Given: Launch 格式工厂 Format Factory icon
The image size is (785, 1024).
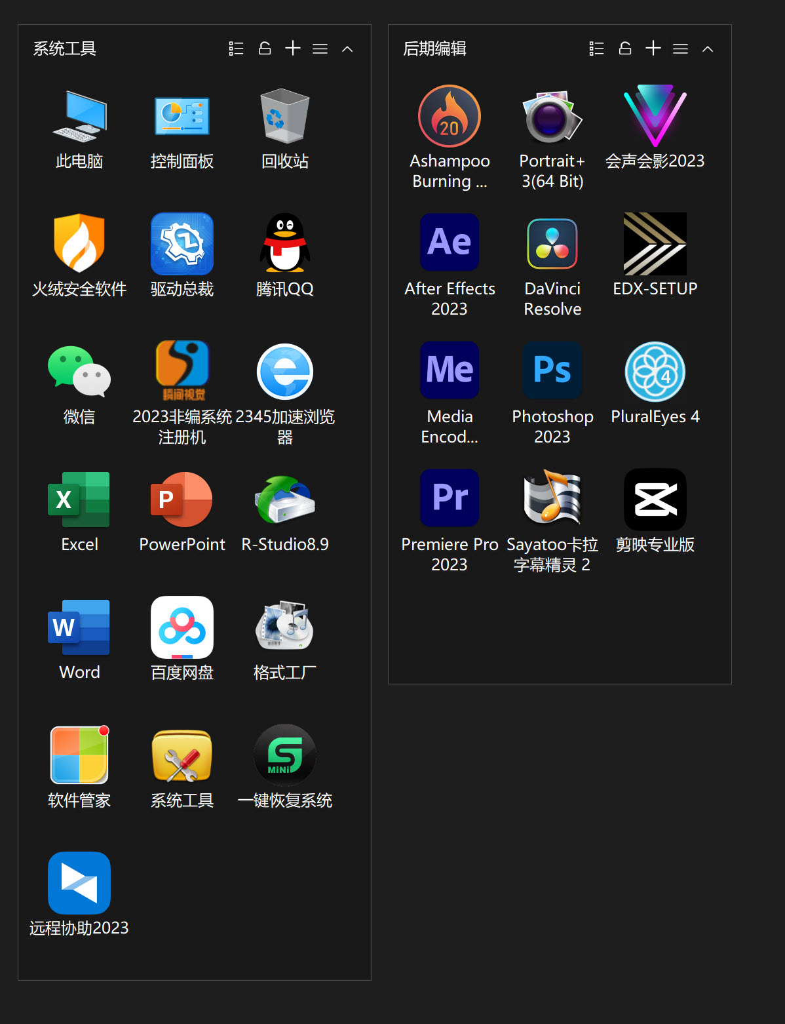Looking at the screenshot, I should pos(285,626).
